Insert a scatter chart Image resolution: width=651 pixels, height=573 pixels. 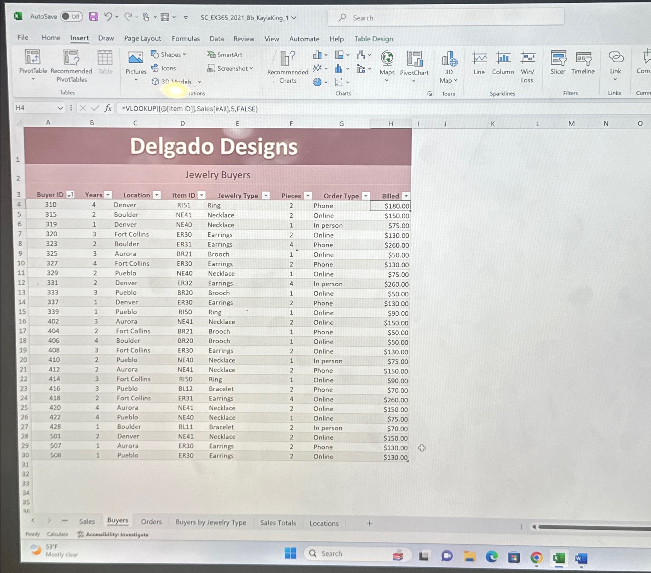[342, 82]
